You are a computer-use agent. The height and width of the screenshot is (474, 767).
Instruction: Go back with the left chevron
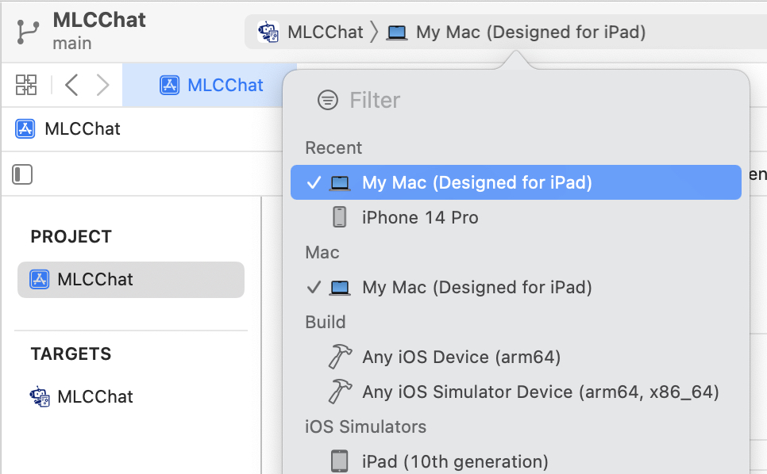click(x=71, y=85)
